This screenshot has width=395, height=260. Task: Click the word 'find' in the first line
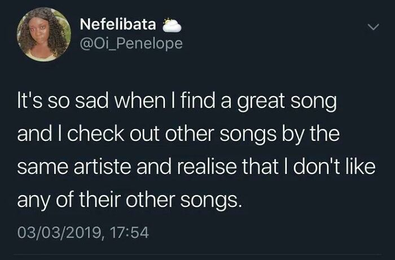(x=203, y=105)
